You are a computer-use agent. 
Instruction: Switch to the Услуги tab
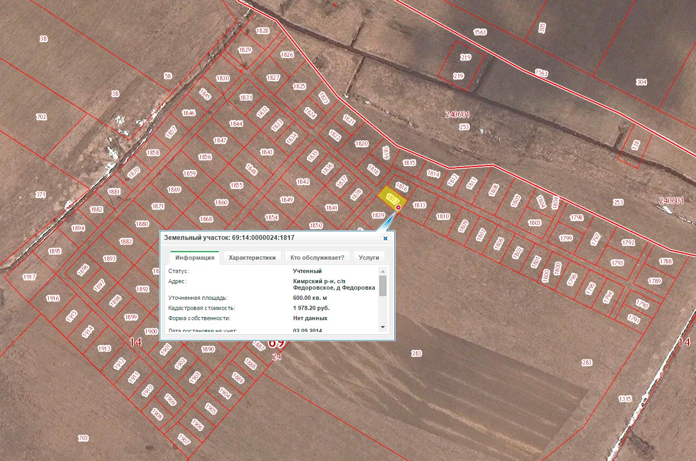pos(369,258)
